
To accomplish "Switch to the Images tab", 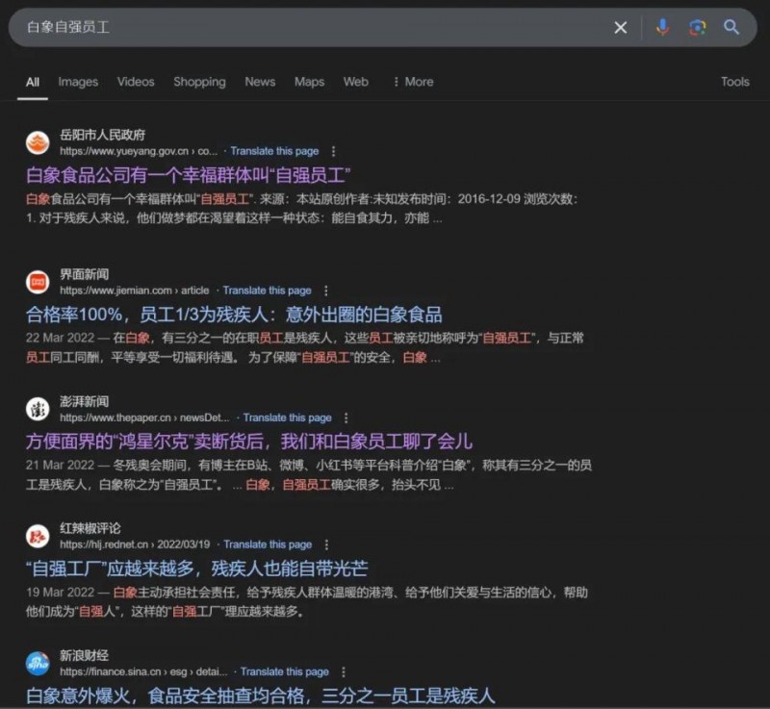I will pos(78,82).
